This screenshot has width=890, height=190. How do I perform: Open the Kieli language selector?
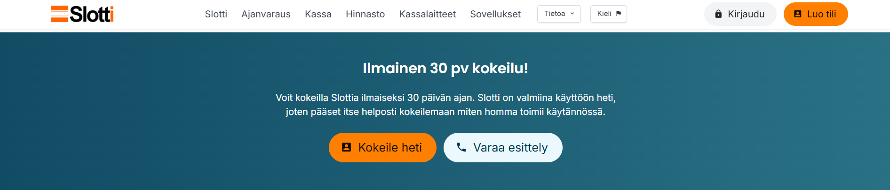point(604,14)
